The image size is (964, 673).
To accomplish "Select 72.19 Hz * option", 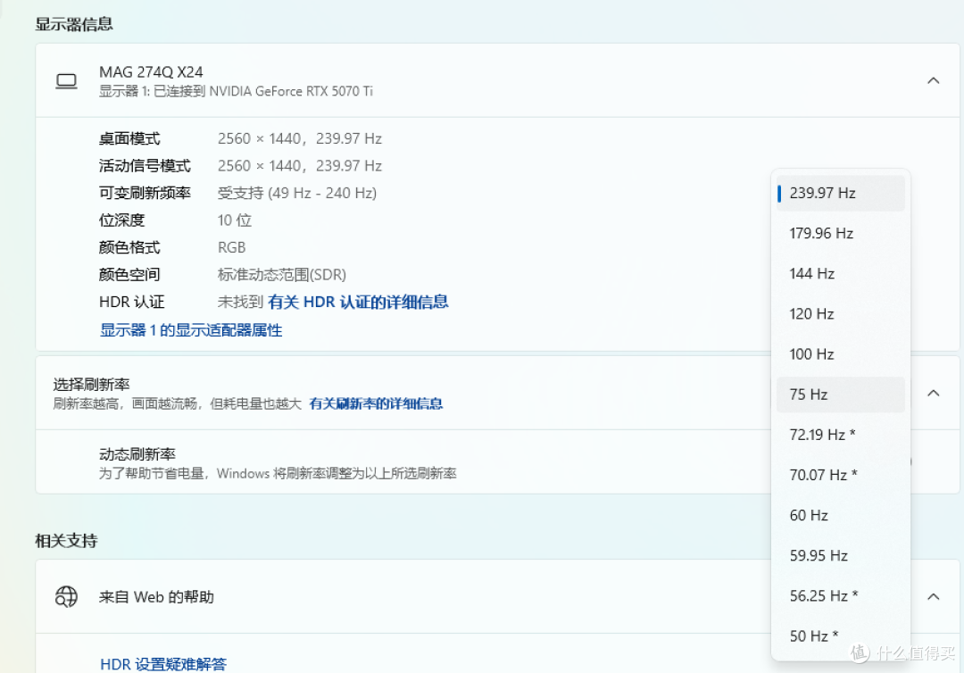I will (x=841, y=435).
